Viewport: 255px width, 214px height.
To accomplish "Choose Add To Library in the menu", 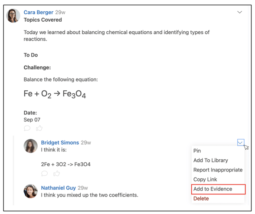I will [x=211, y=160].
